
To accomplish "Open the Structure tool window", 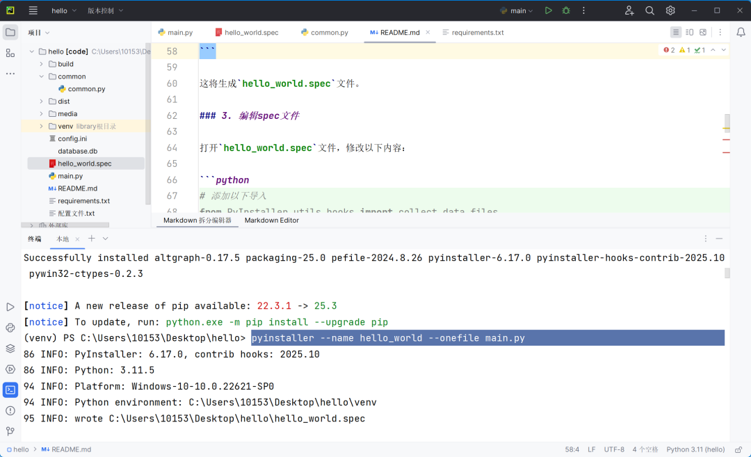I will [10, 53].
